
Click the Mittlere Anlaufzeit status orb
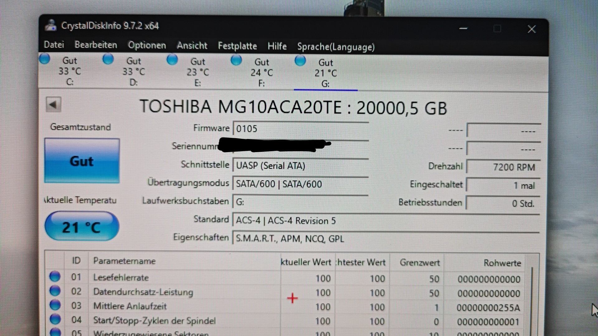(55, 305)
